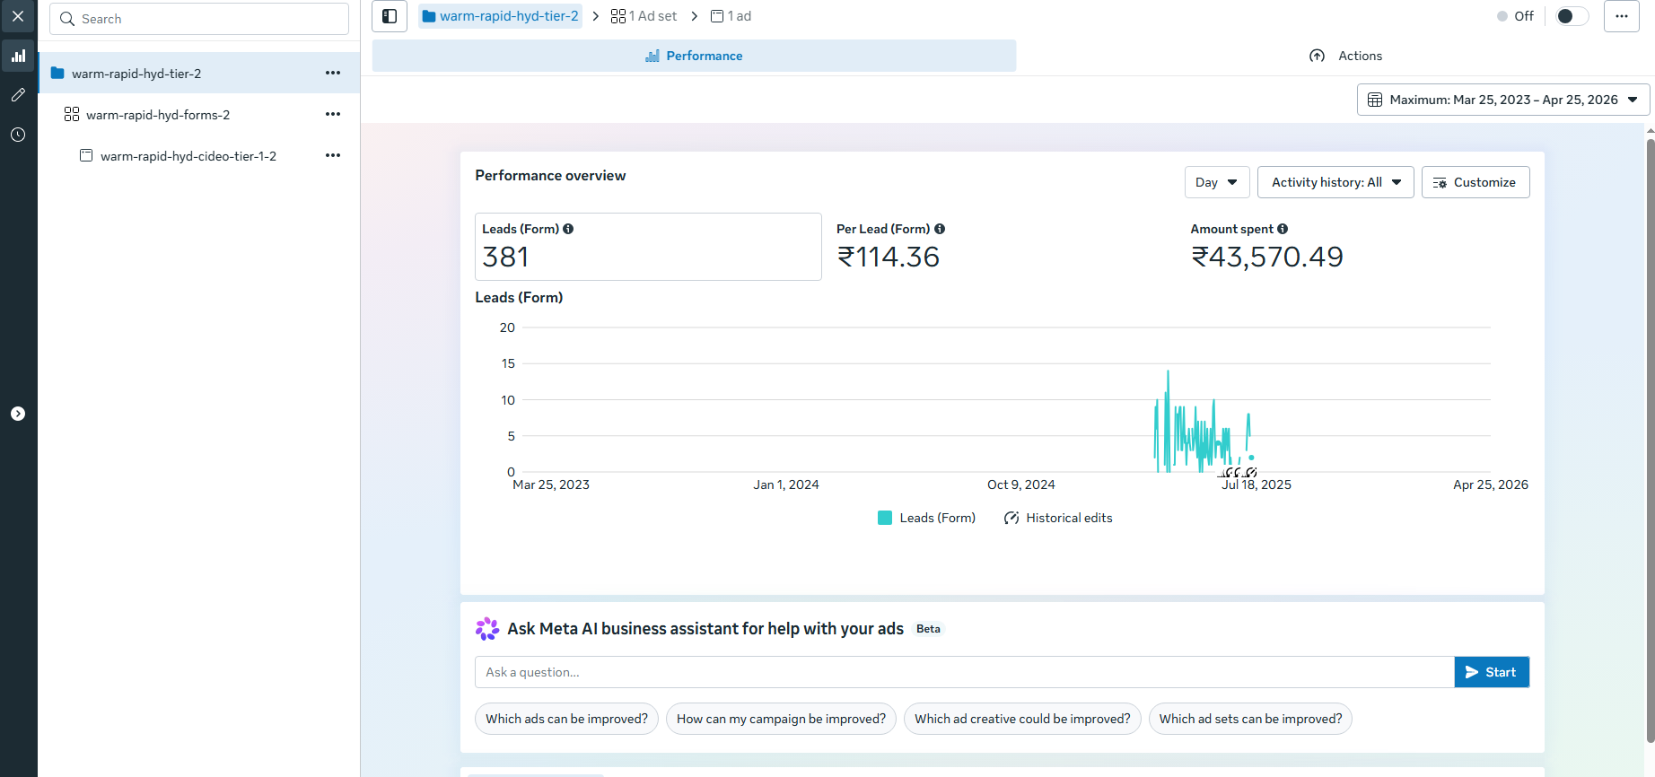The image size is (1655, 777).
Task: Toggle the campaign Off/On switch
Action: coord(1571,16)
